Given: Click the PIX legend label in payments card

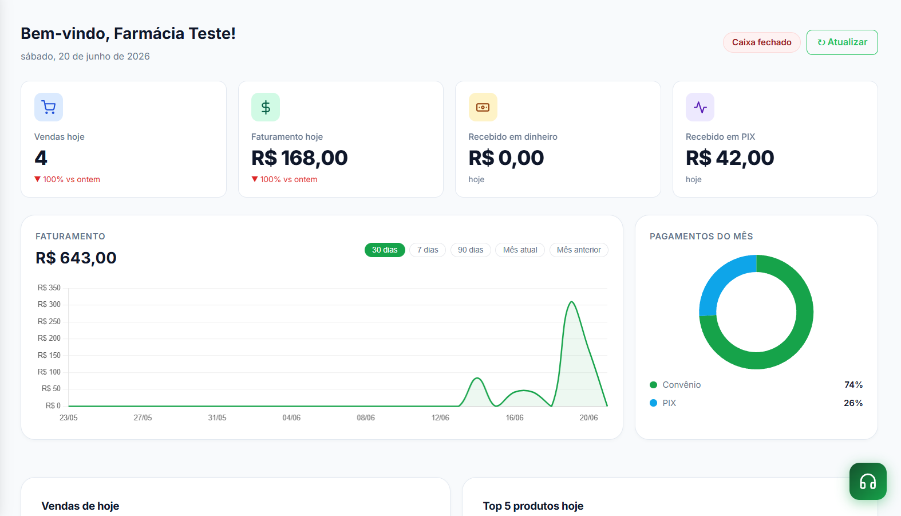Looking at the screenshot, I should tap(669, 403).
